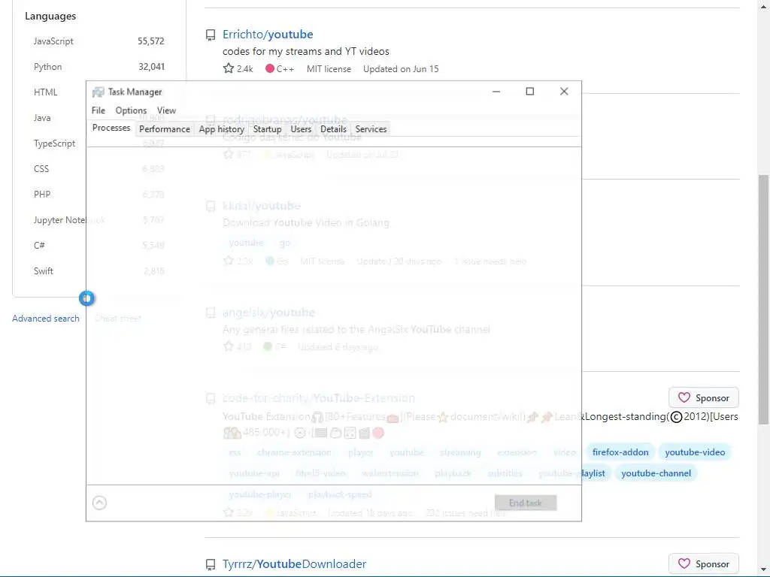This screenshot has height=577, width=770.
Task: Open the View menu in Task Manager
Action: (166, 110)
